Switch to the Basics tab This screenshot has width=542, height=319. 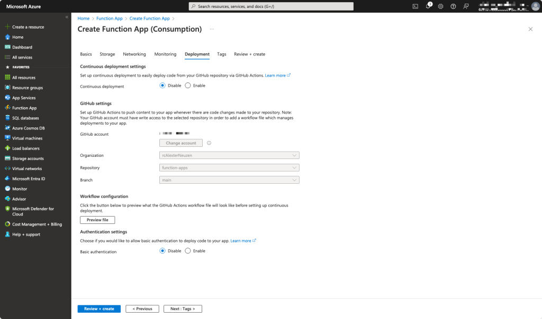pyautogui.click(x=86, y=54)
